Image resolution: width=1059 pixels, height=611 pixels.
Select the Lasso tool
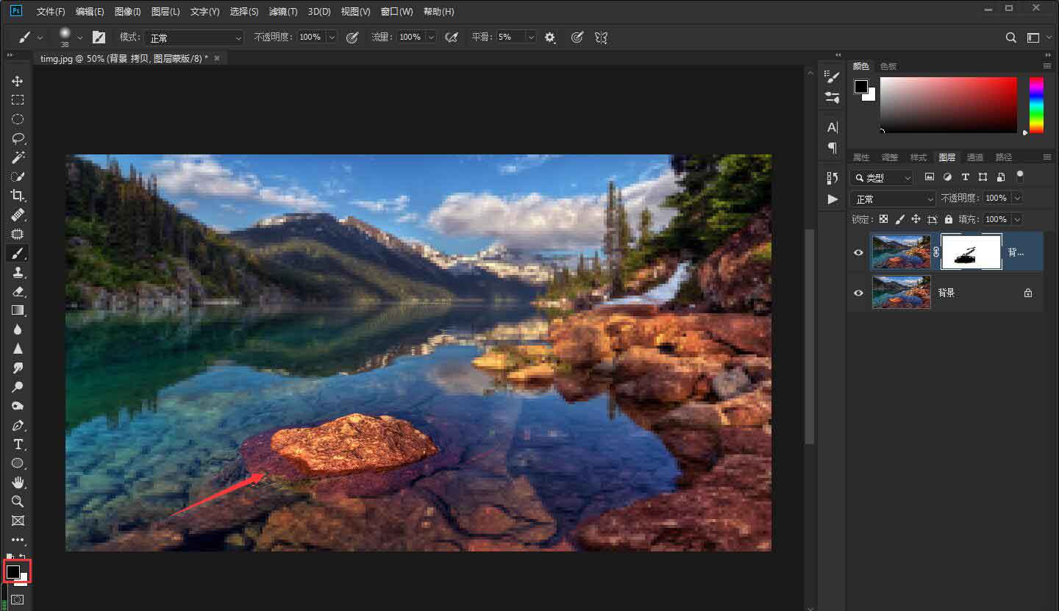point(17,138)
